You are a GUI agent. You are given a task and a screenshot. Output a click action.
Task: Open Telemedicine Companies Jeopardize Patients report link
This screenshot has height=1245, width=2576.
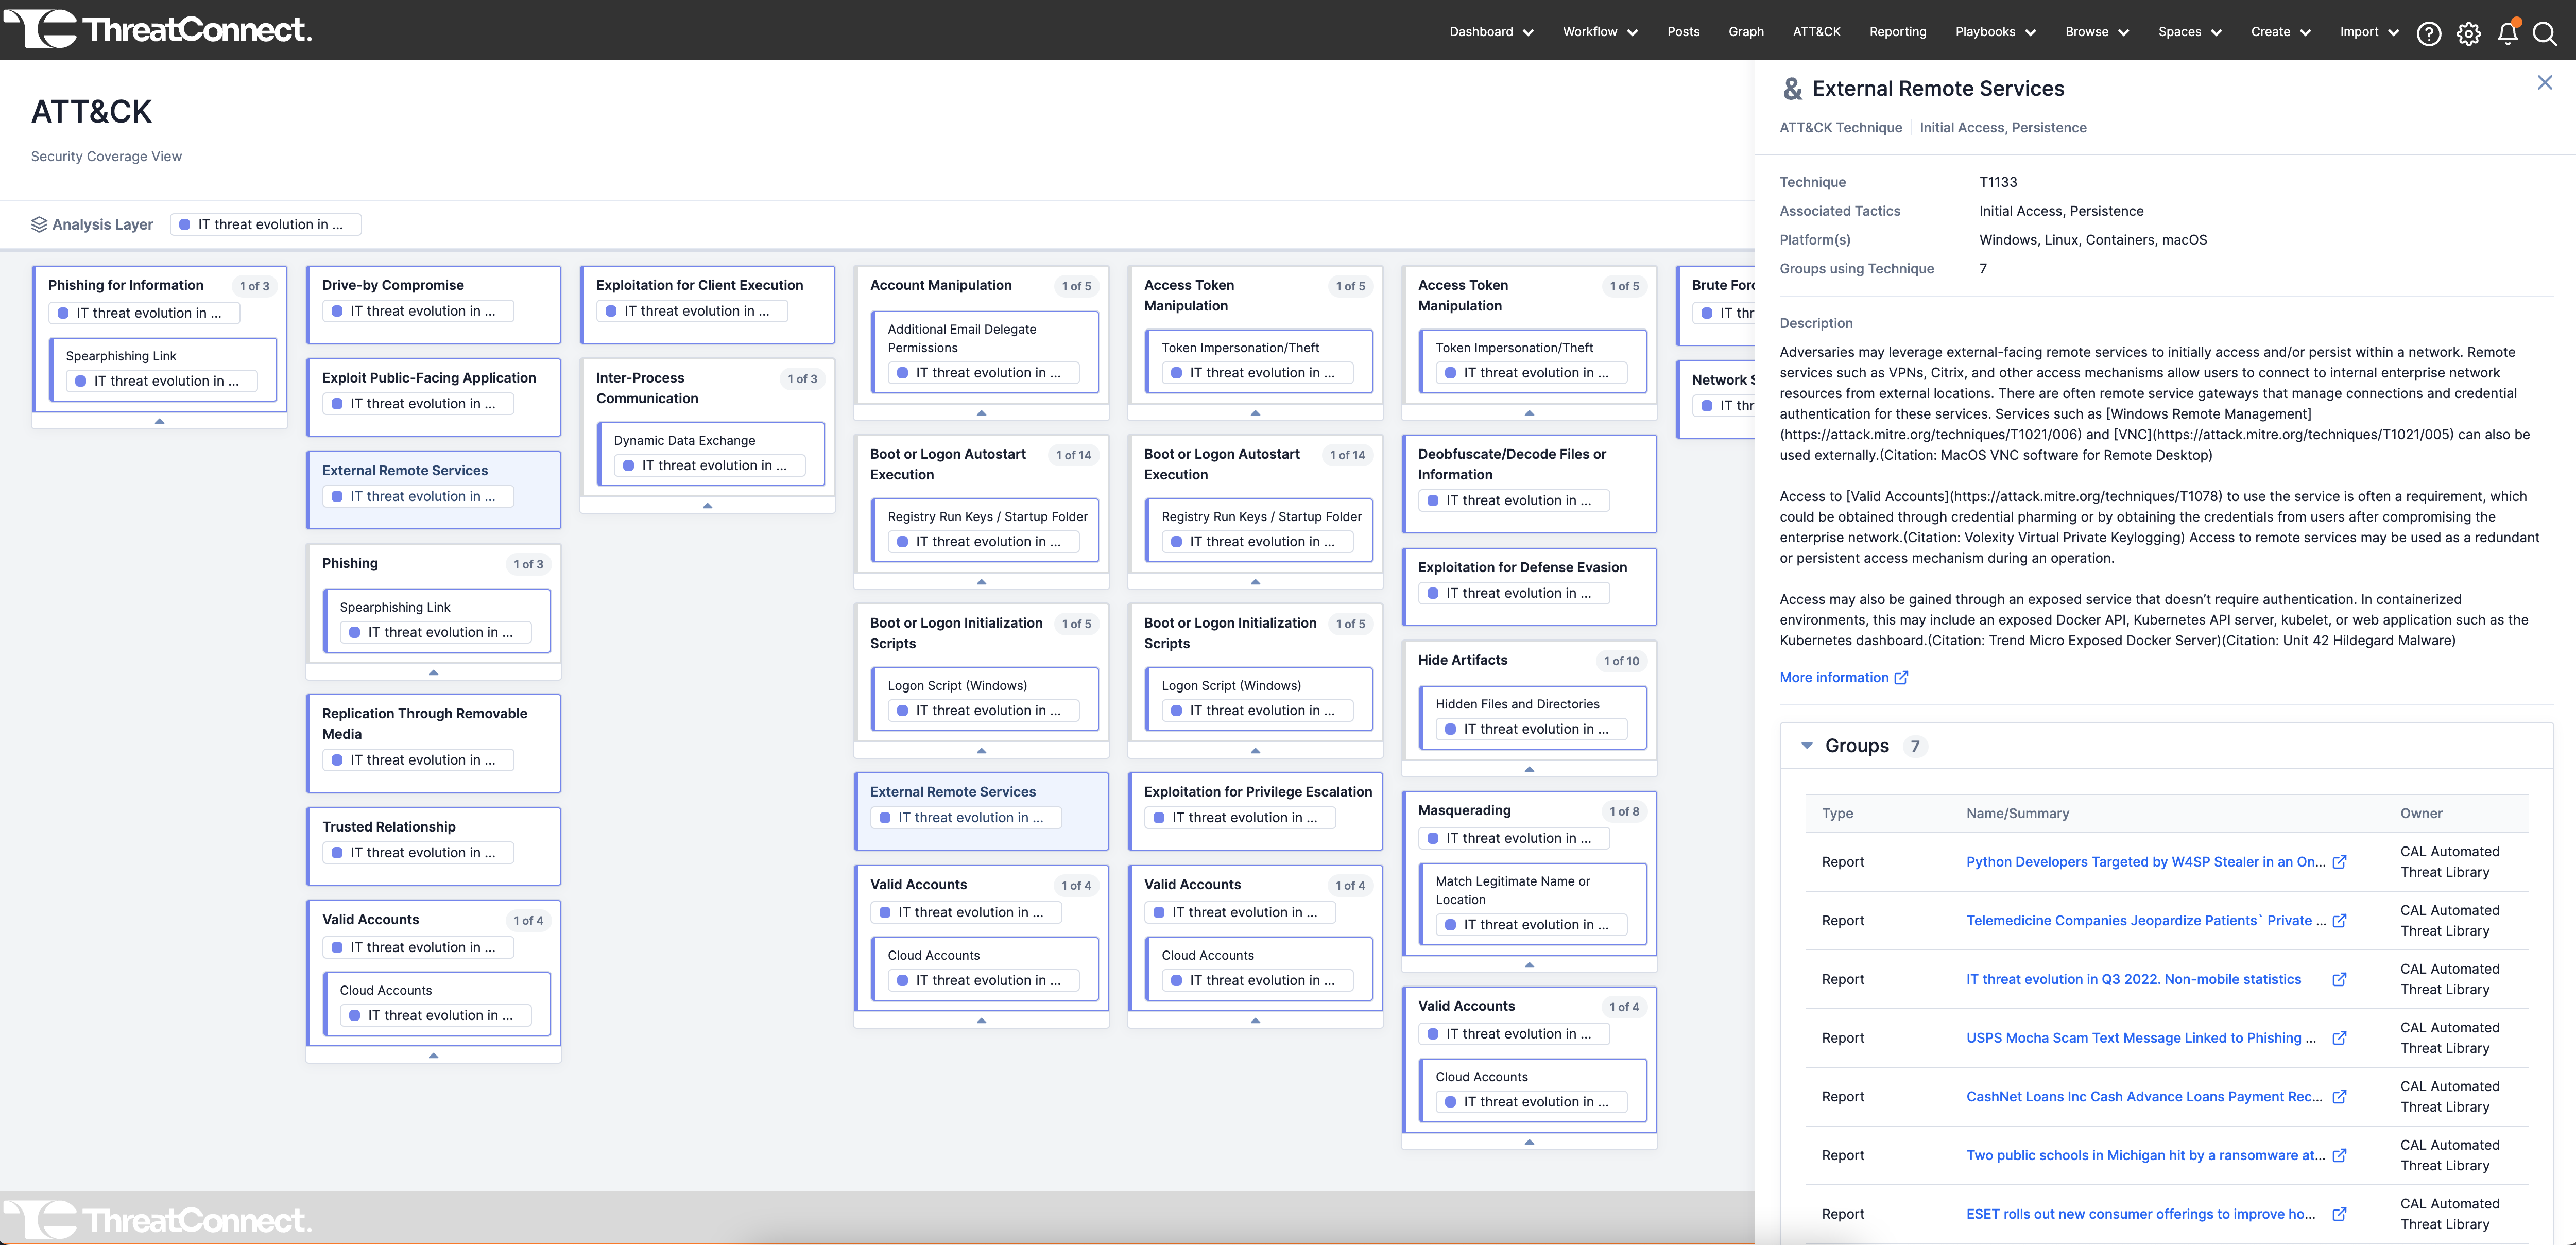point(2145,920)
